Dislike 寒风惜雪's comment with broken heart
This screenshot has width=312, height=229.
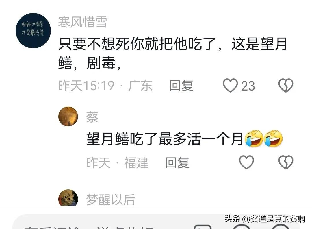pos(286,85)
